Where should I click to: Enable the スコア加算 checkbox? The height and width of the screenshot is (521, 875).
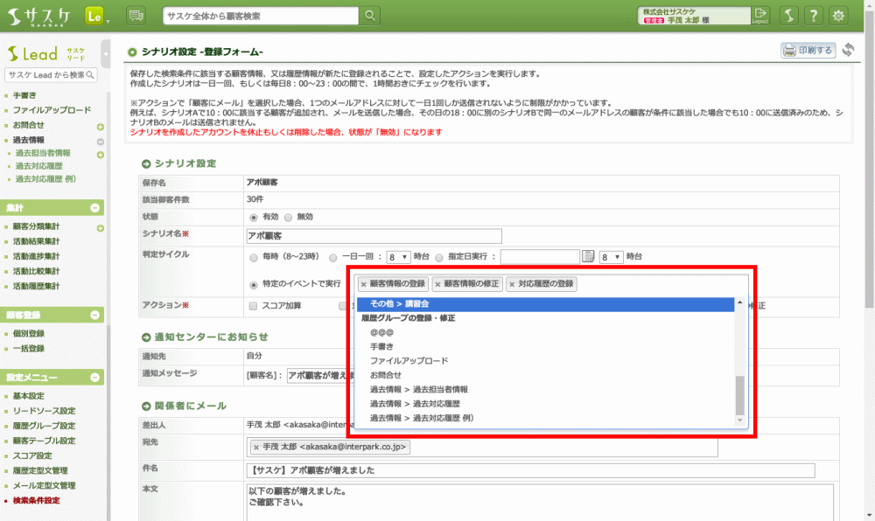tap(253, 306)
